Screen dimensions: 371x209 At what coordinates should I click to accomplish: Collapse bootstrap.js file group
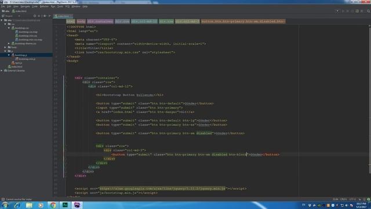pos(9,55)
